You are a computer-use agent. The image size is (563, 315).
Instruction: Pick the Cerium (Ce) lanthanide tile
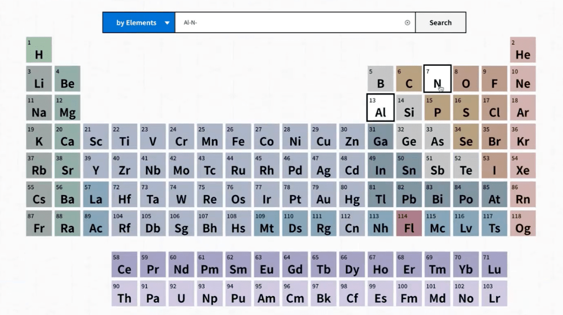124,265
